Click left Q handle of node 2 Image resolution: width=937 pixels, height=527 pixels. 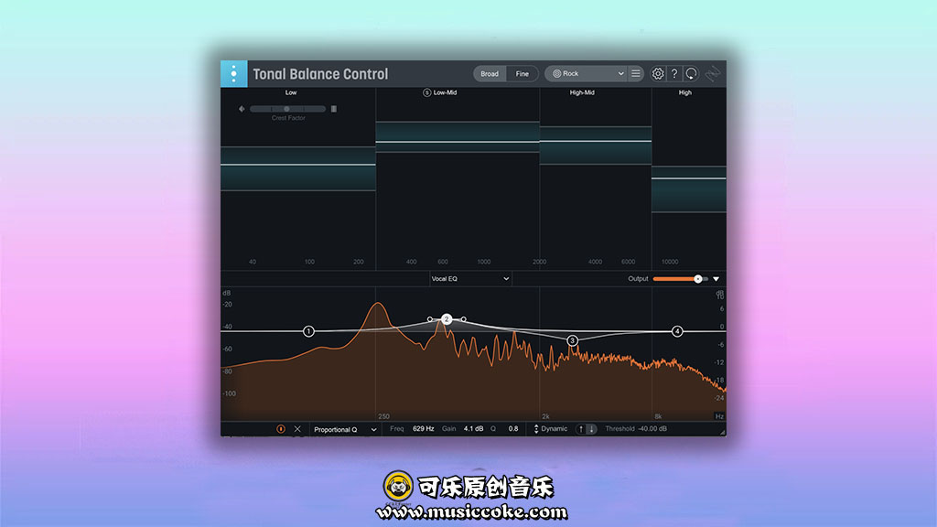[430, 319]
